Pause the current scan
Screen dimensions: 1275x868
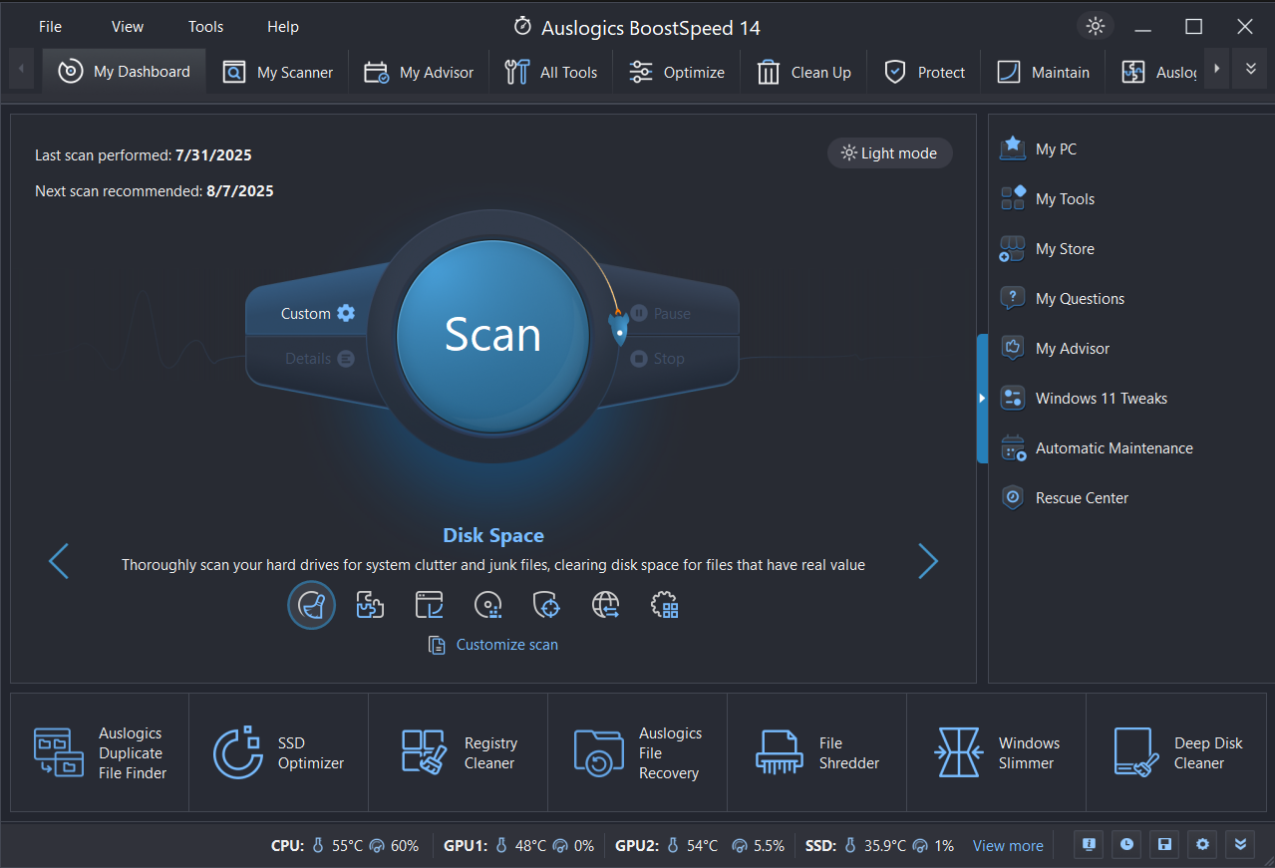[x=662, y=313]
